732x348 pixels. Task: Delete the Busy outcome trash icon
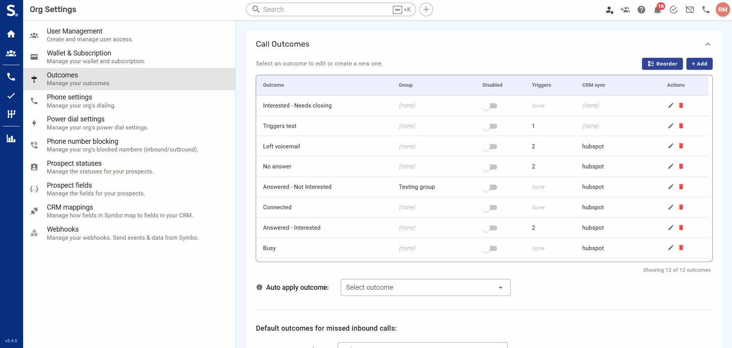point(681,248)
